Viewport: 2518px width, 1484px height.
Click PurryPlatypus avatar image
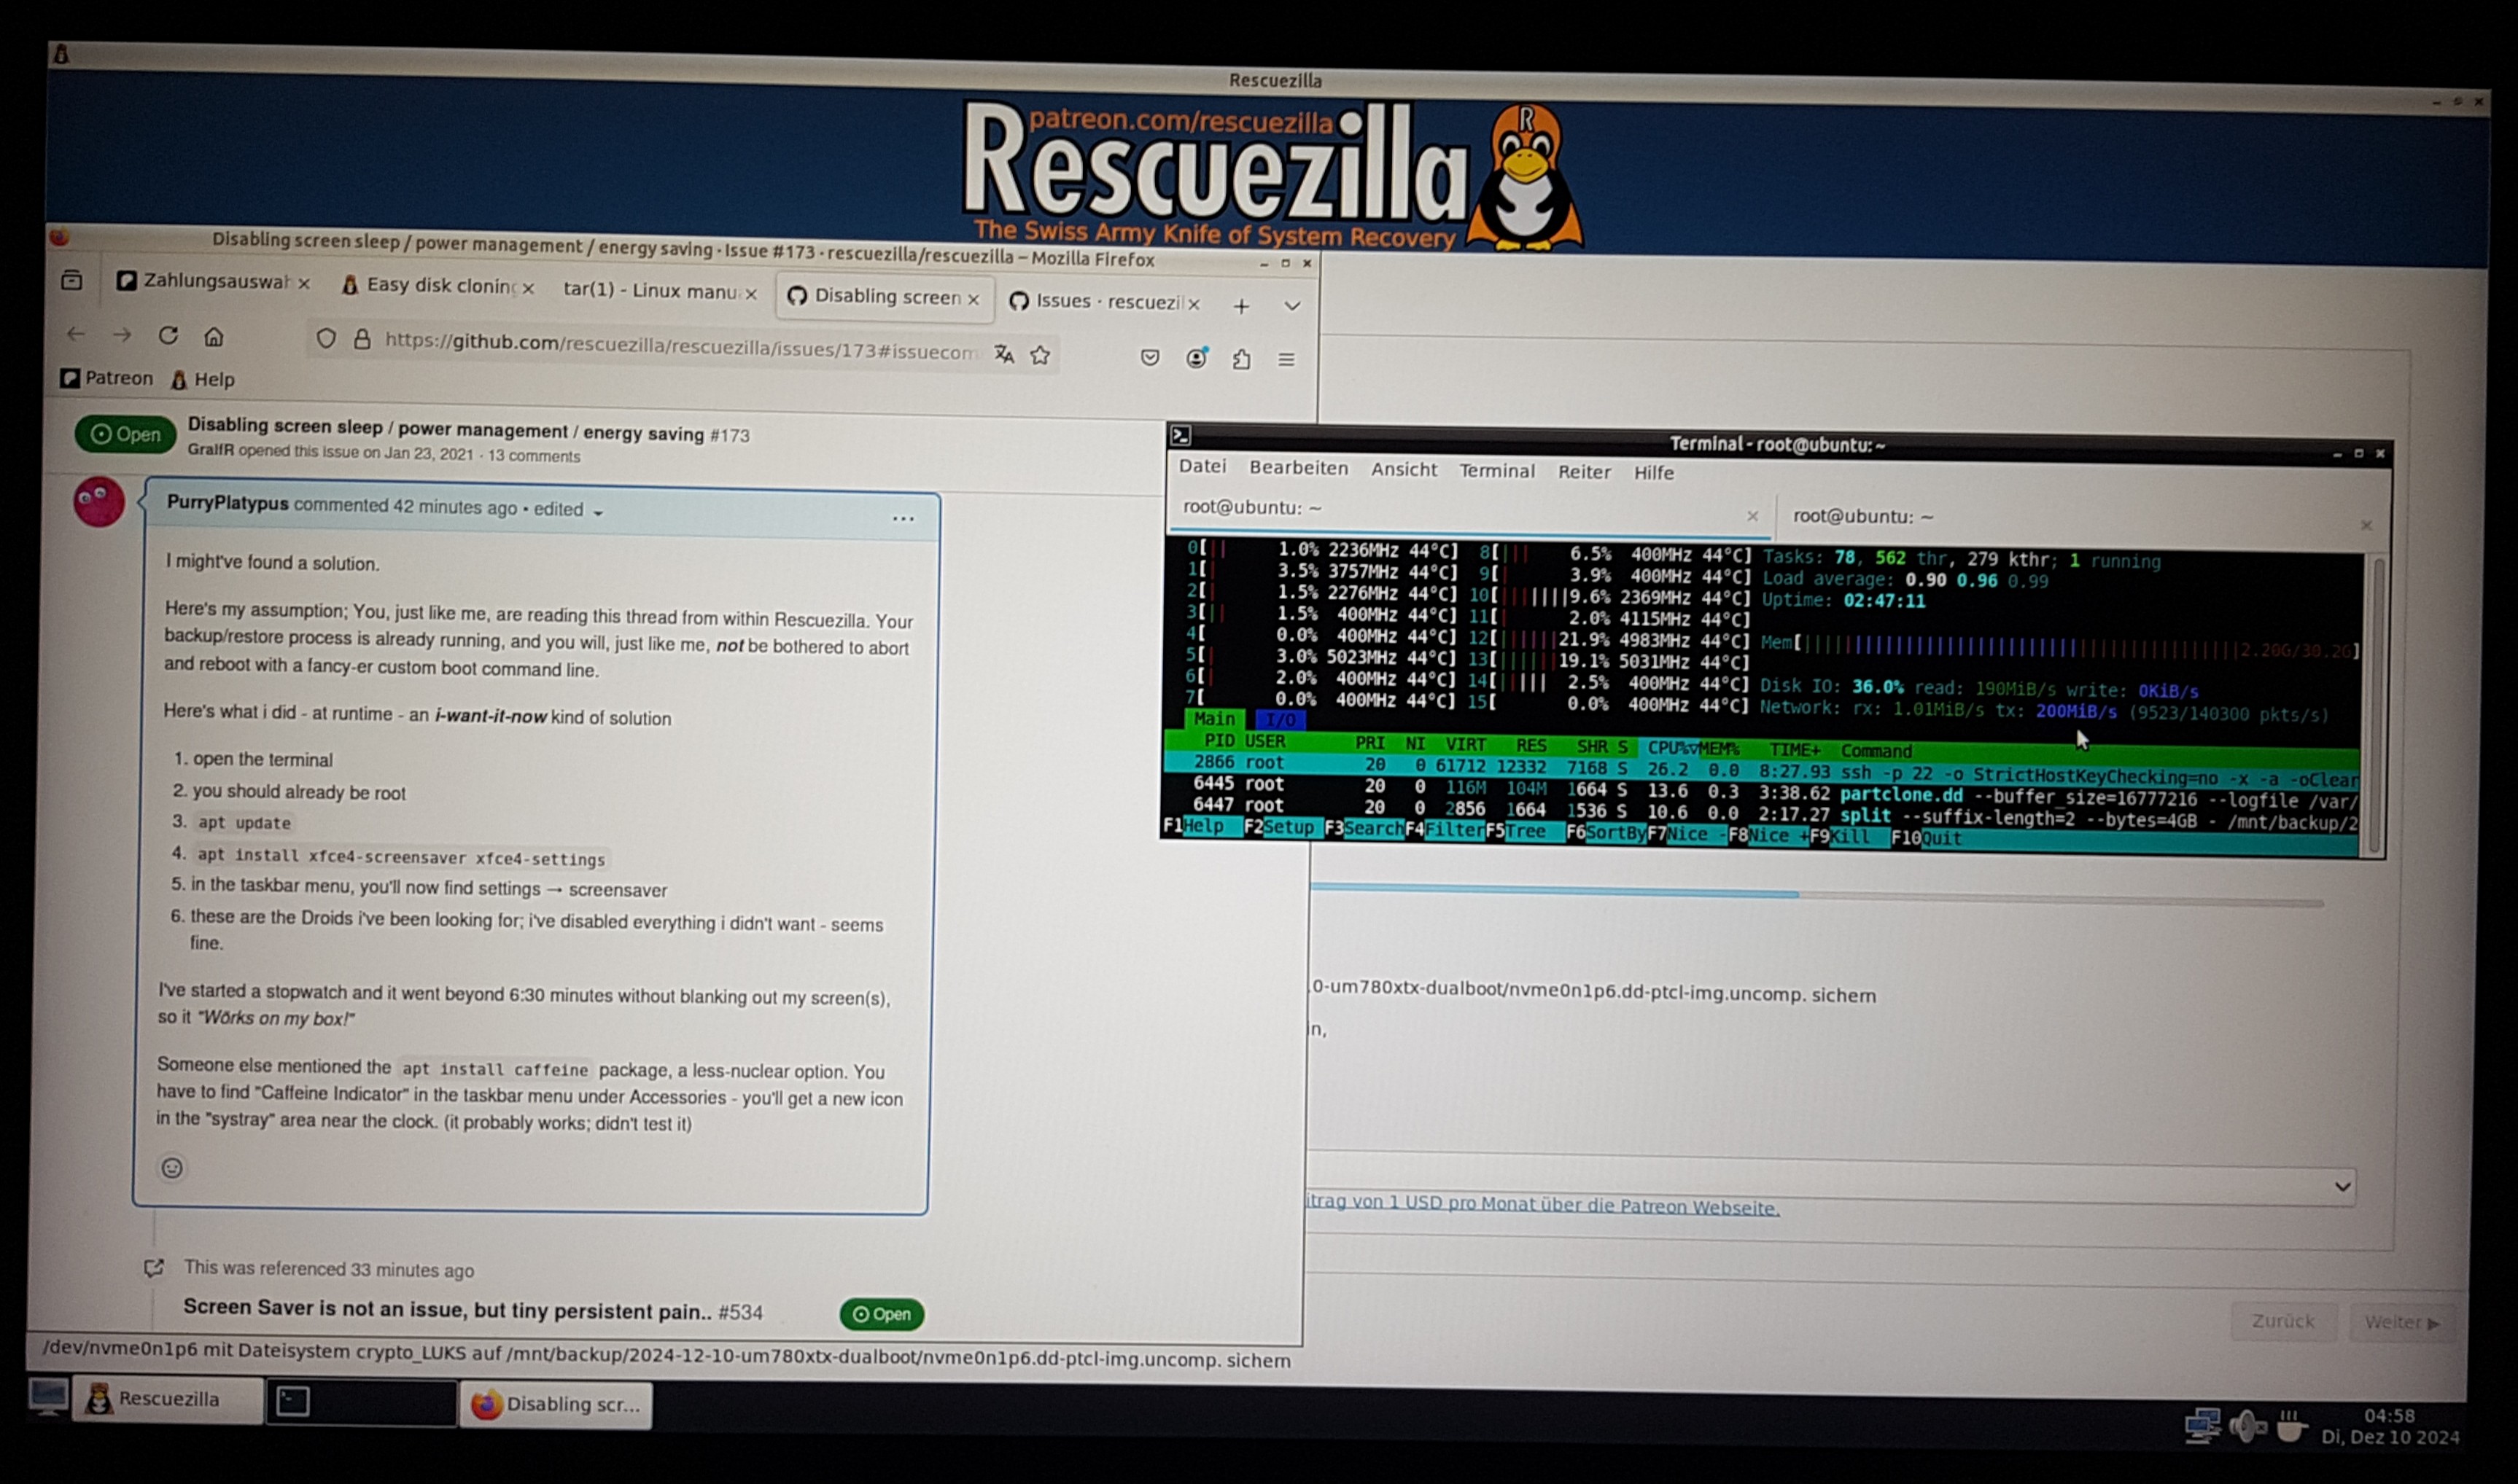[x=98, y=501]
